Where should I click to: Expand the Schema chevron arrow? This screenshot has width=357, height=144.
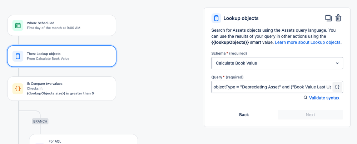coord(337,63)
